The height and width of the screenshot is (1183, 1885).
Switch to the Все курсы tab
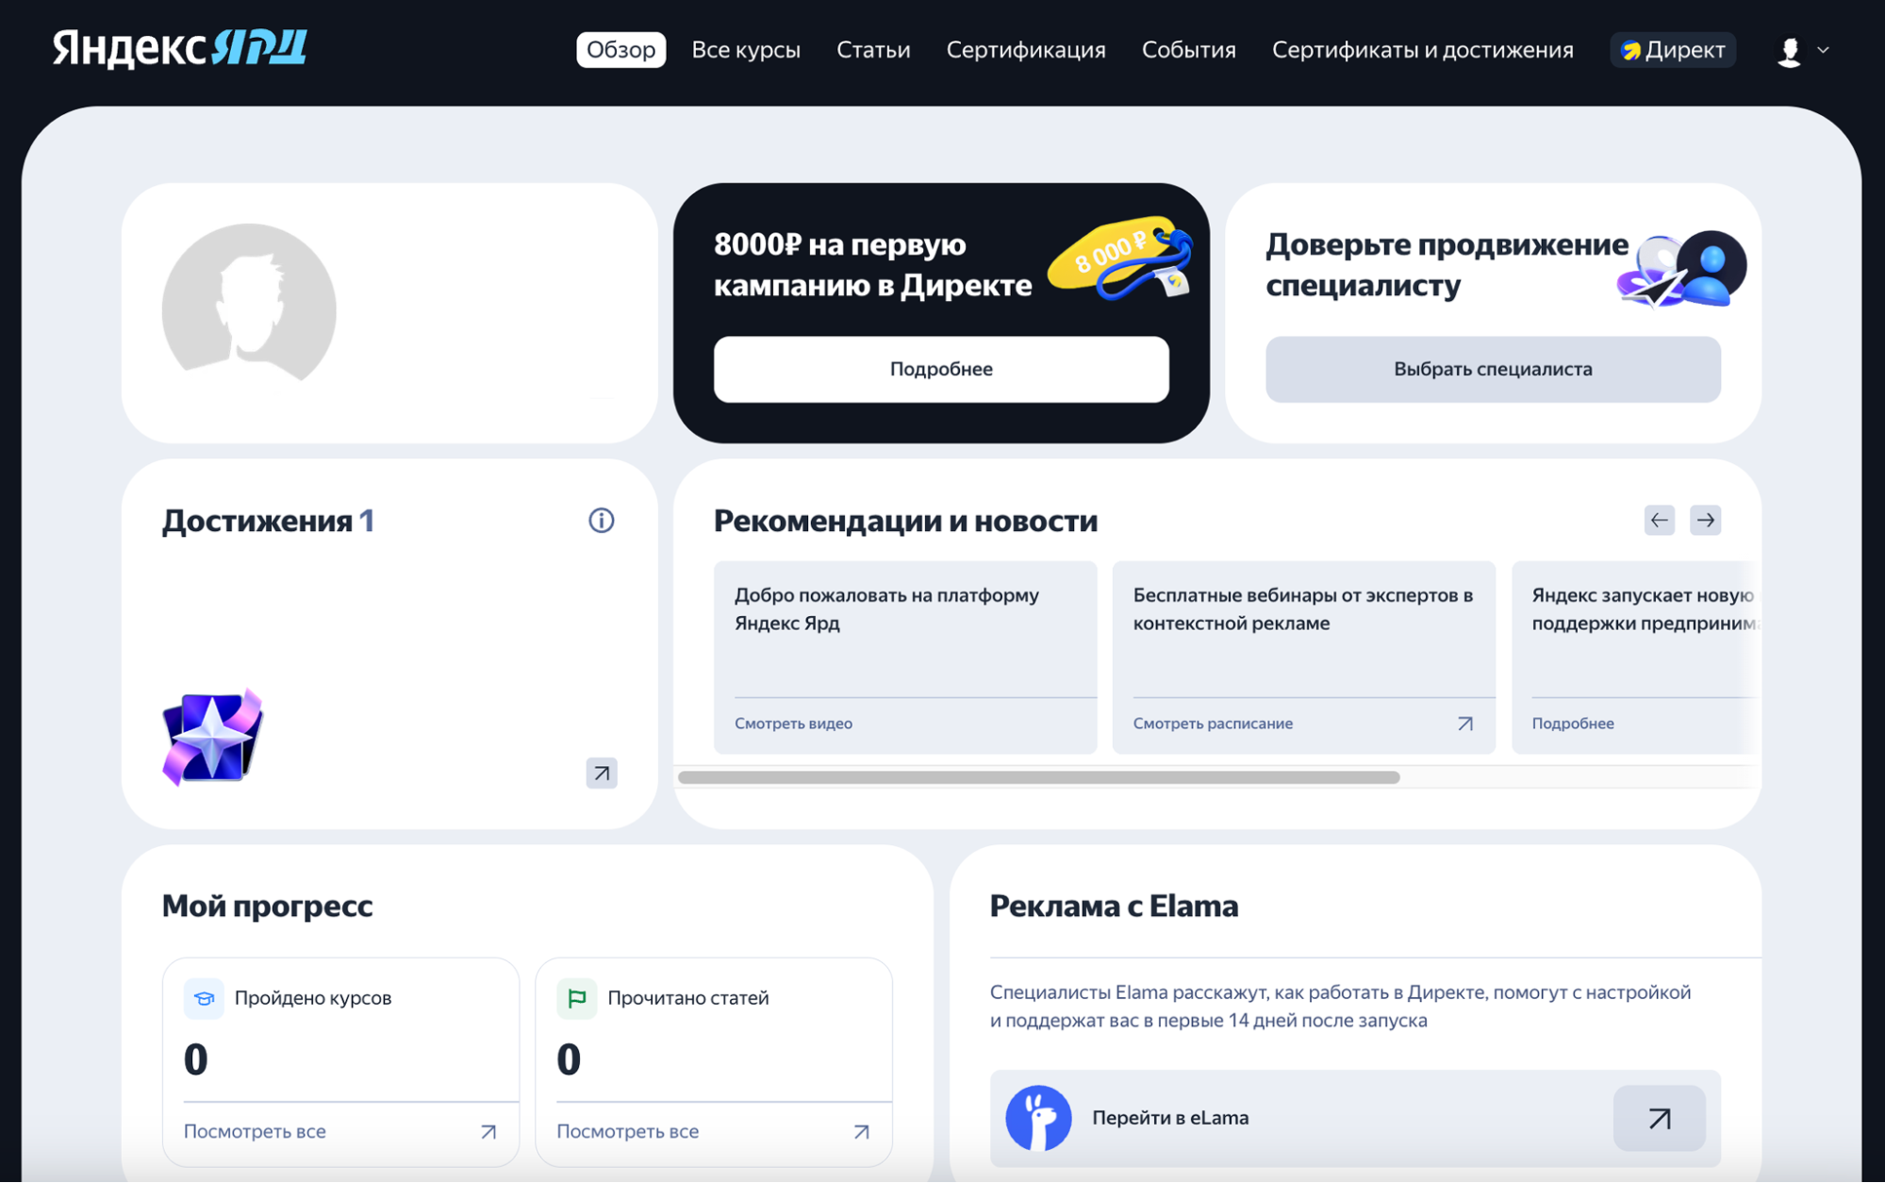coord(746,50)
